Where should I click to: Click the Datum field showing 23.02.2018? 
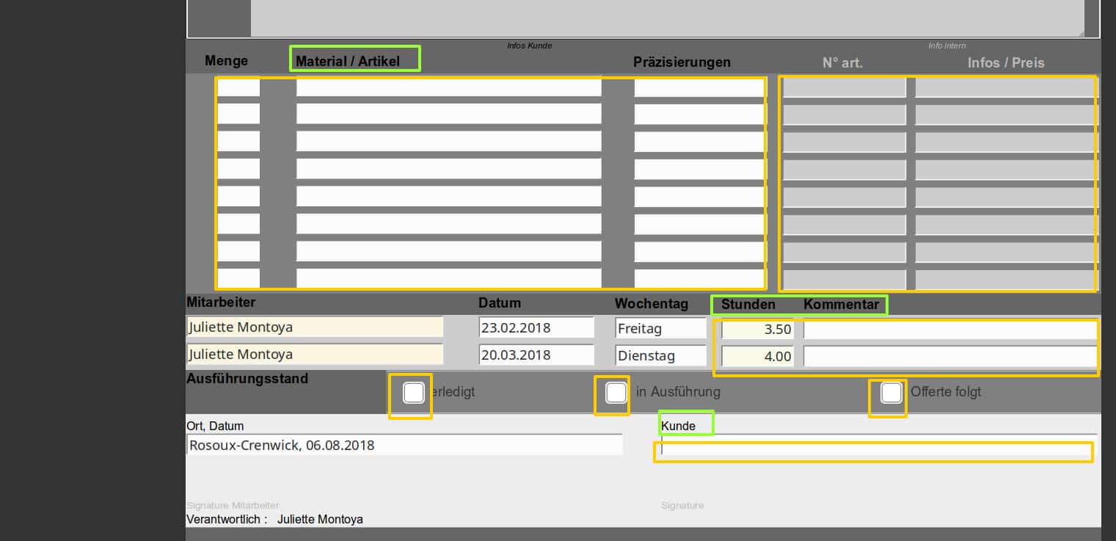pyautogui.click(x=536, y=328)
